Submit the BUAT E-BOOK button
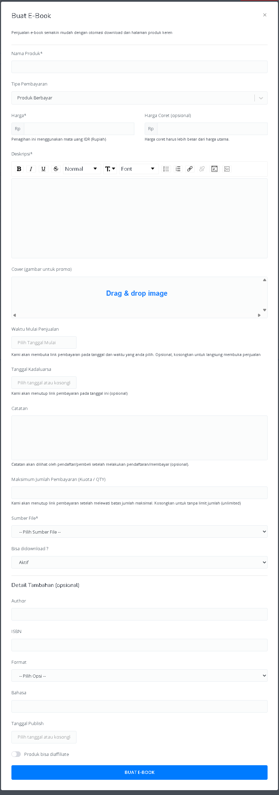Image resolution: width=279 pixels, height=795 pixels. (139, 772)
